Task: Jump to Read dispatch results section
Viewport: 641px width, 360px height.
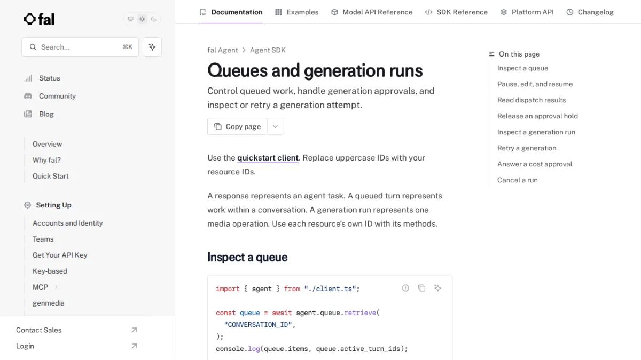Action: 531,100
